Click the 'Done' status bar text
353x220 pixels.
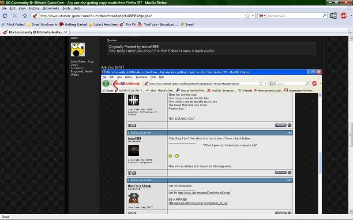click(x=6, y=217)
